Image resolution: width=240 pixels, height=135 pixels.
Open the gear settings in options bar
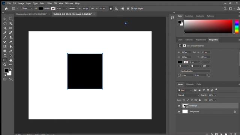(x=128, y=9)
